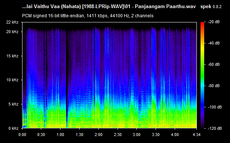230x143 pixels.
Task: Click the 0:00 start time label
Action: [22, 135]
